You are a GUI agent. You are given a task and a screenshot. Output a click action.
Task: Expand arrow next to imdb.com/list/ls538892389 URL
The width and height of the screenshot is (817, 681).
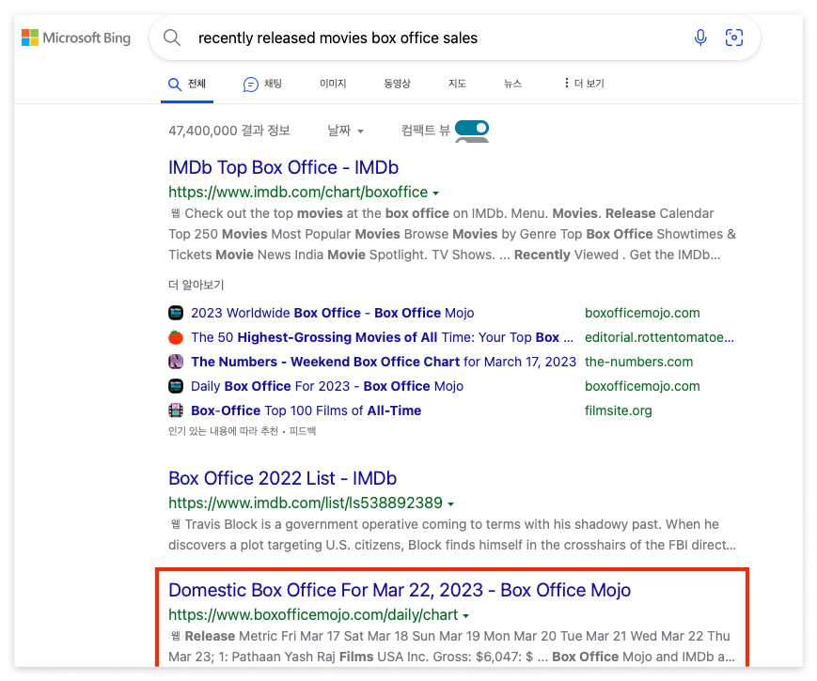(x=450, y=504)
